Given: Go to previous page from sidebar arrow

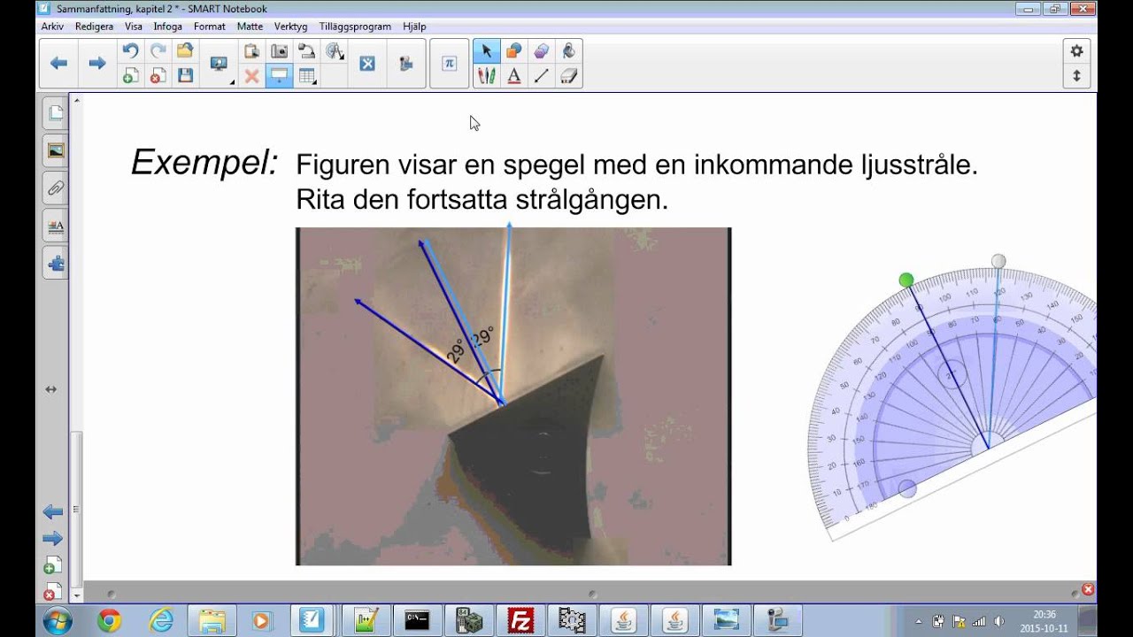Looking at the screenshot, I should coord(52,511).
